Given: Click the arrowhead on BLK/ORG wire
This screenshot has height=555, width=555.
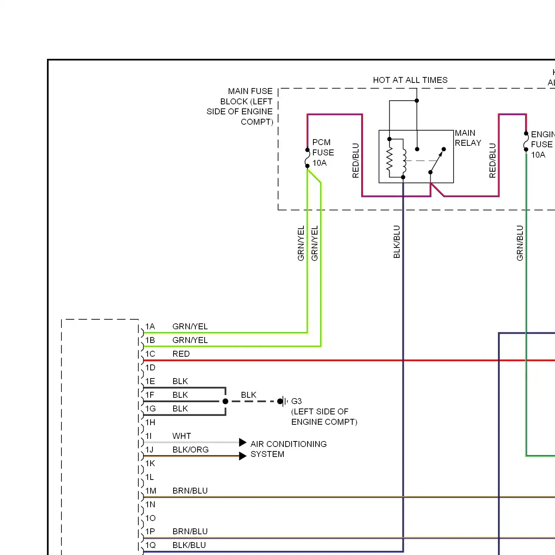Looking at the screenshot, I should 243,456.
